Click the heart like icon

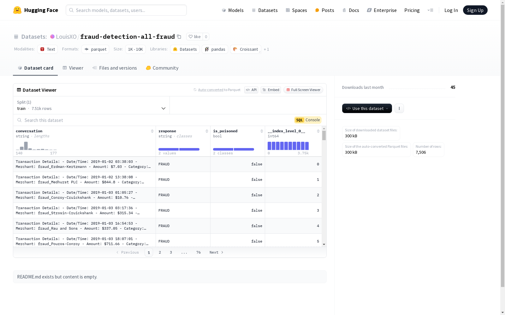[191, 37]
